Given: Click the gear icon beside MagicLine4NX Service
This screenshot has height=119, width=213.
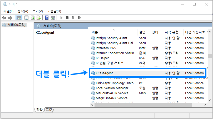Looking at the screenshot, I should pyautogui.click(x=93, y=98).
